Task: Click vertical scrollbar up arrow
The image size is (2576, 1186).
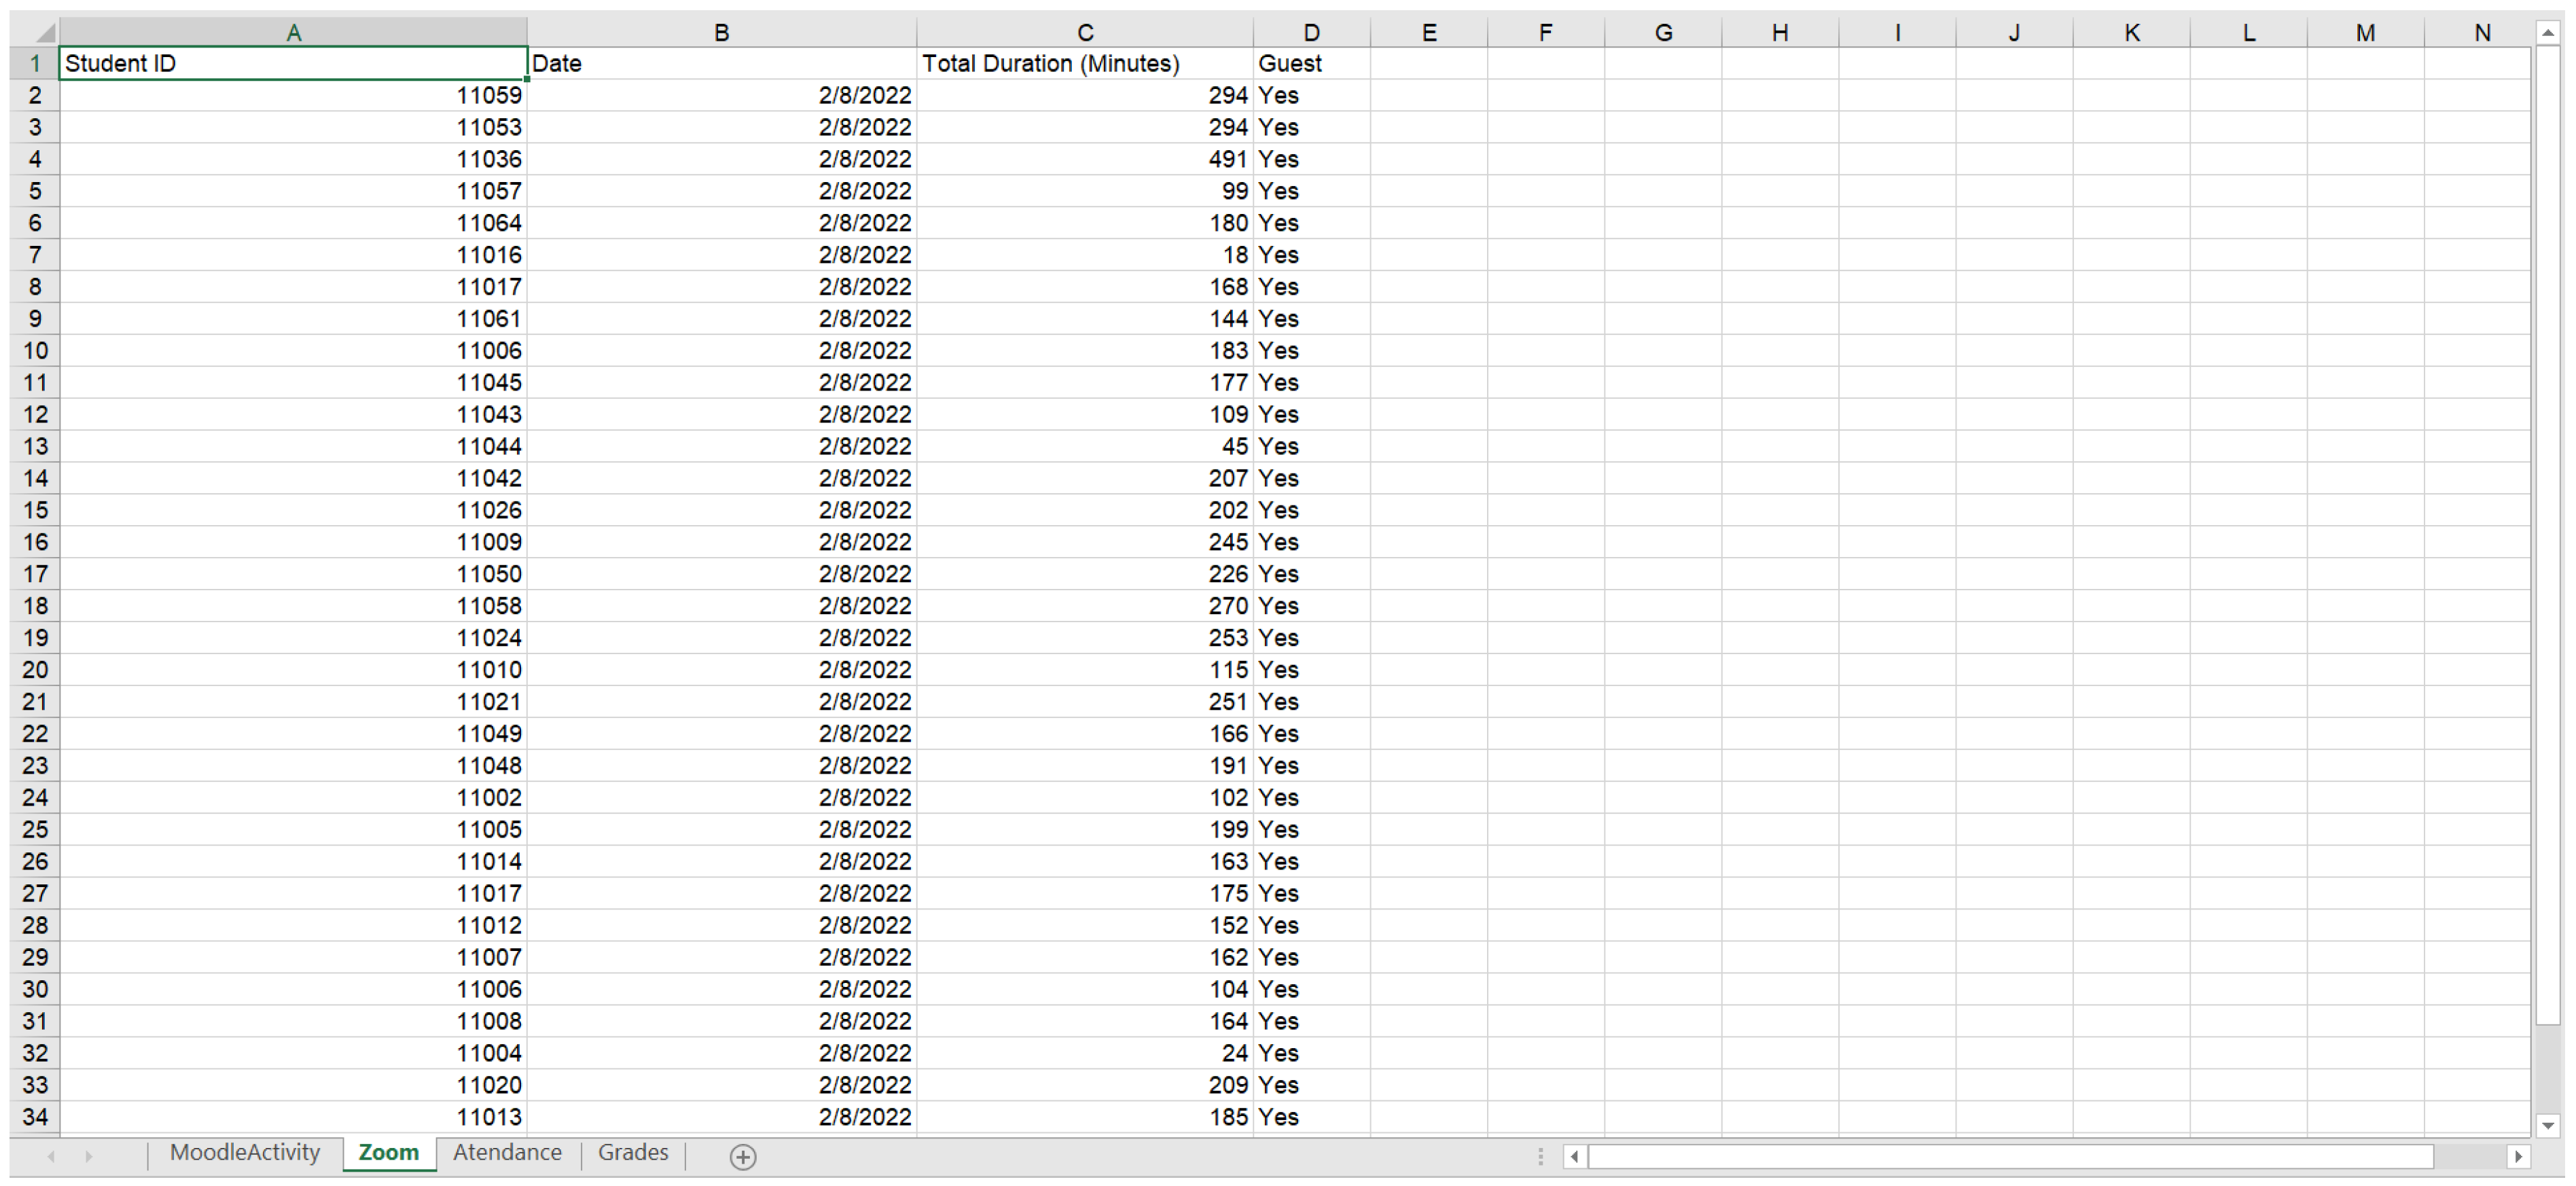Action: [x=2547, y=33]
